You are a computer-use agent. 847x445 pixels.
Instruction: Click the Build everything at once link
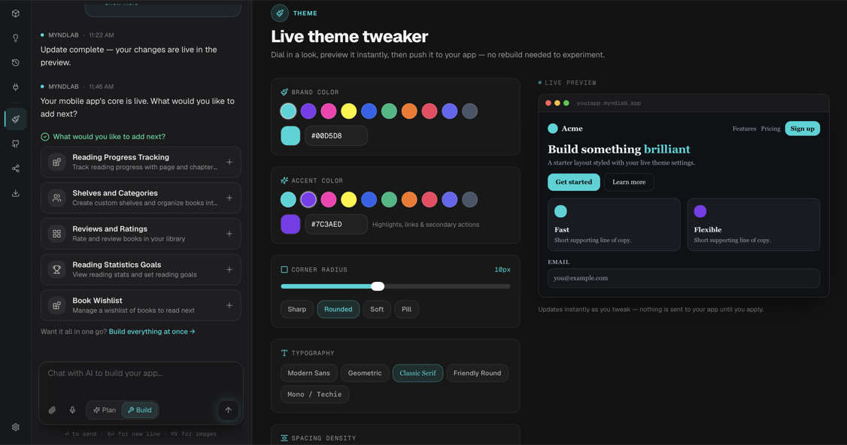pyautogui.click(x=152, y=331)
